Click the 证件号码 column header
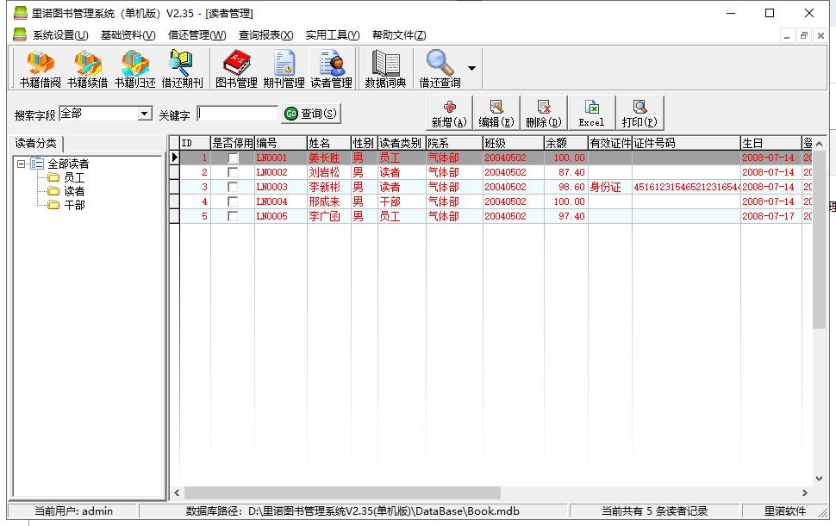 pyautogui.click(x=686, y=143)
